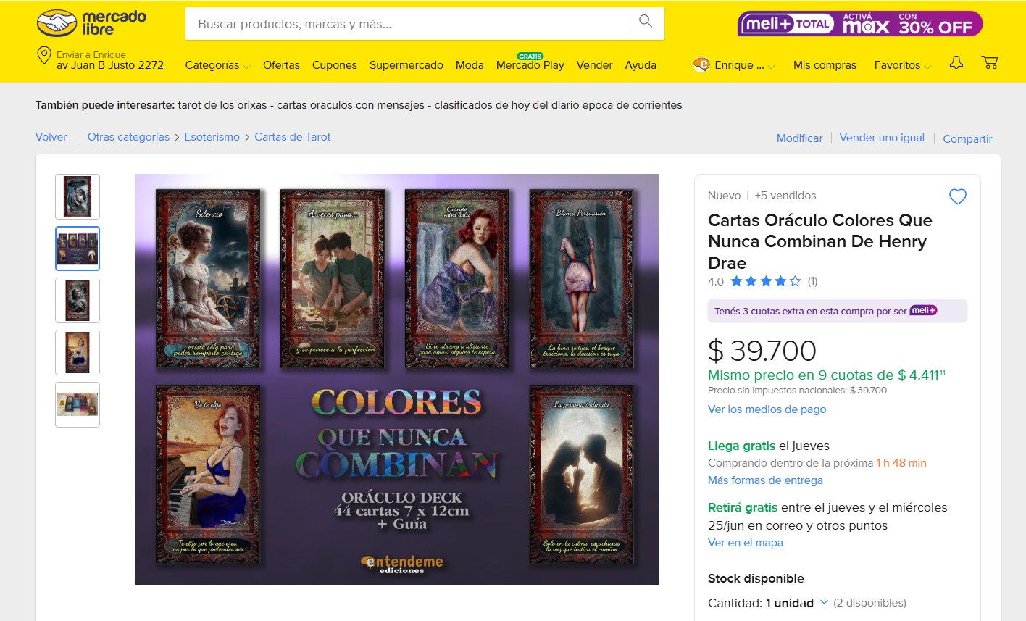
Task: Open the Cupones menu item
Action: 335,65
